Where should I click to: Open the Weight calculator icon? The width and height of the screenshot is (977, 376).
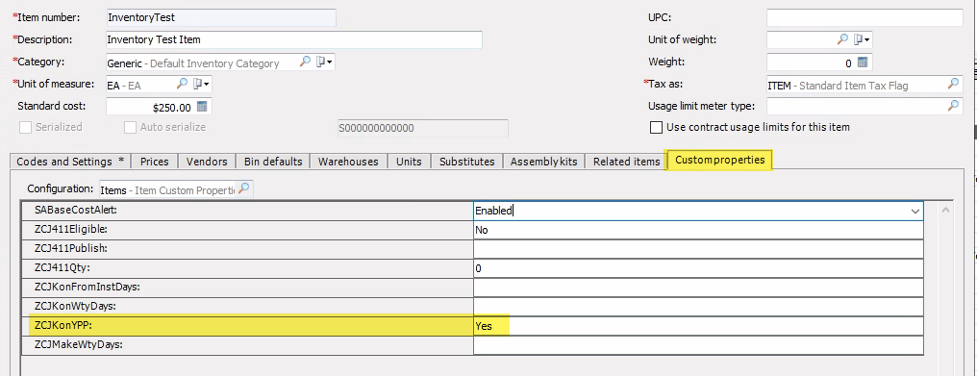click(x=863, y=63)
